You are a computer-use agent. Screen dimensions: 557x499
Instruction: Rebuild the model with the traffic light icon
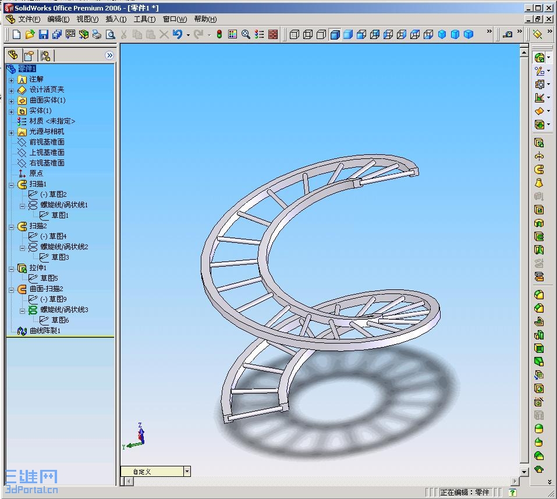tap(219, 34)
